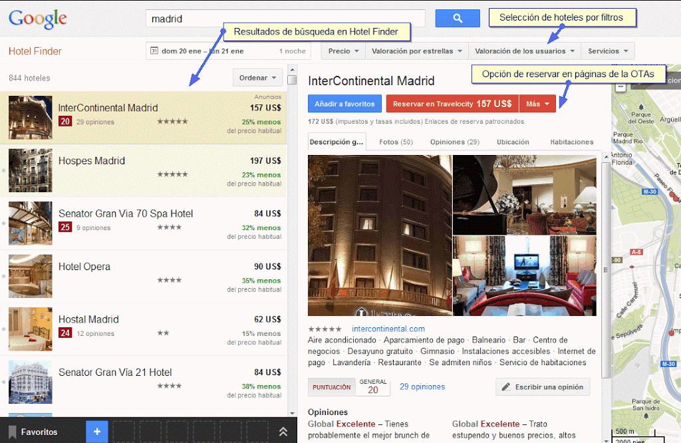The height and width of the screenshot is (443, 681).
Task: Switch to the Fotos (50) tab
Action: tap(396, 142)
